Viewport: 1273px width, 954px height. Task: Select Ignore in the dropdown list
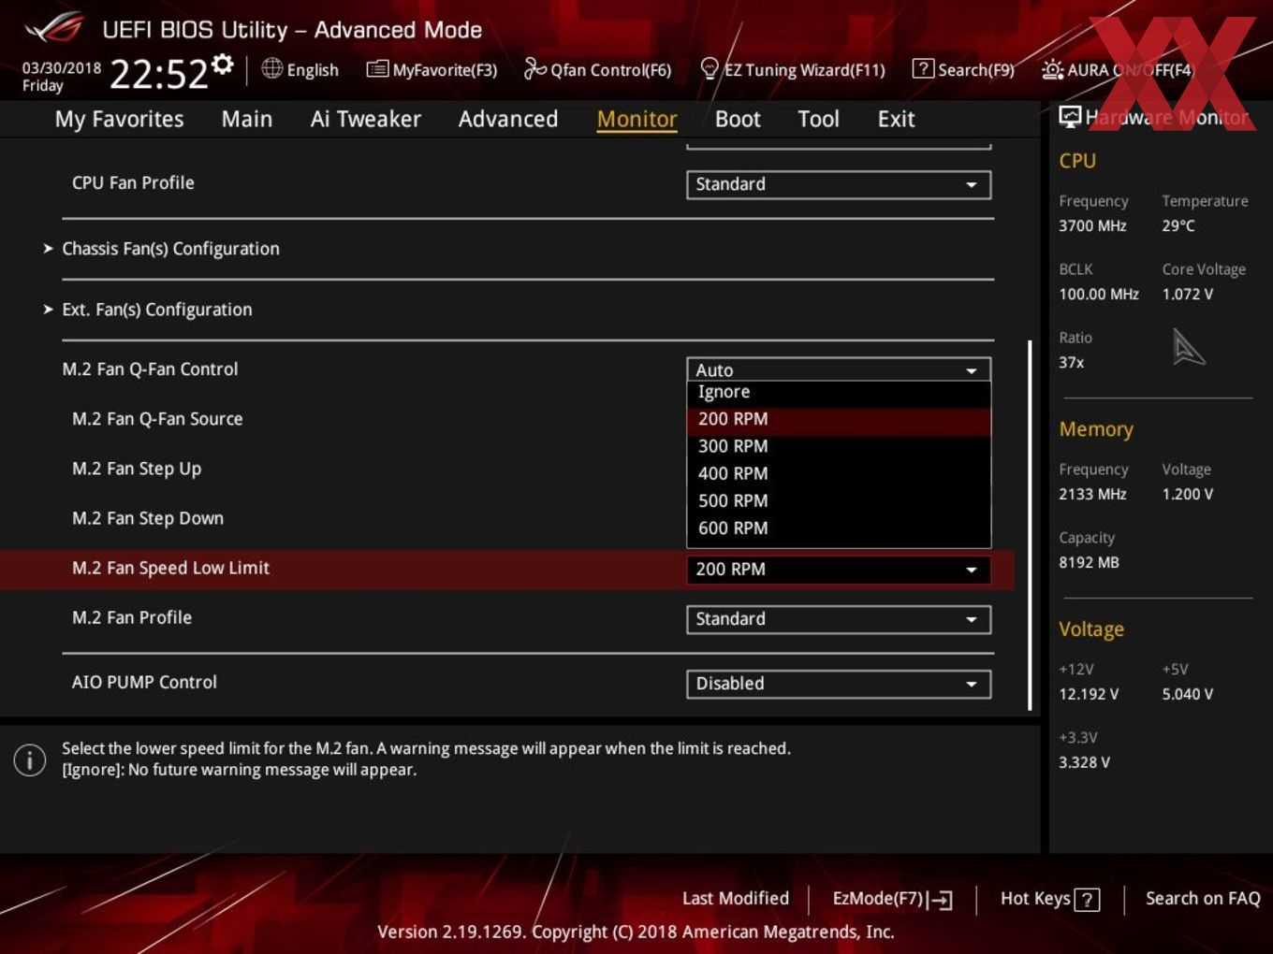coord(839,392)
